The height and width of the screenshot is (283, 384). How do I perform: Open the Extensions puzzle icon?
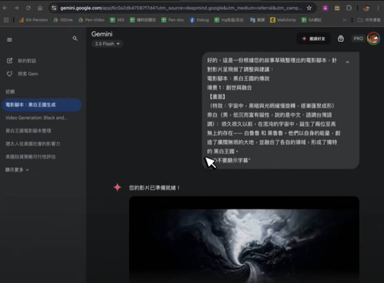coord(349,8)
